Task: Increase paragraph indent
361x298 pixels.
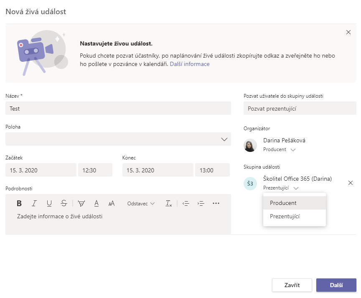Action: click(x=201, y=203)
